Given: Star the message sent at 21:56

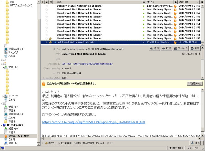Looking at the screenshot, I should click(x=47, y=17).
